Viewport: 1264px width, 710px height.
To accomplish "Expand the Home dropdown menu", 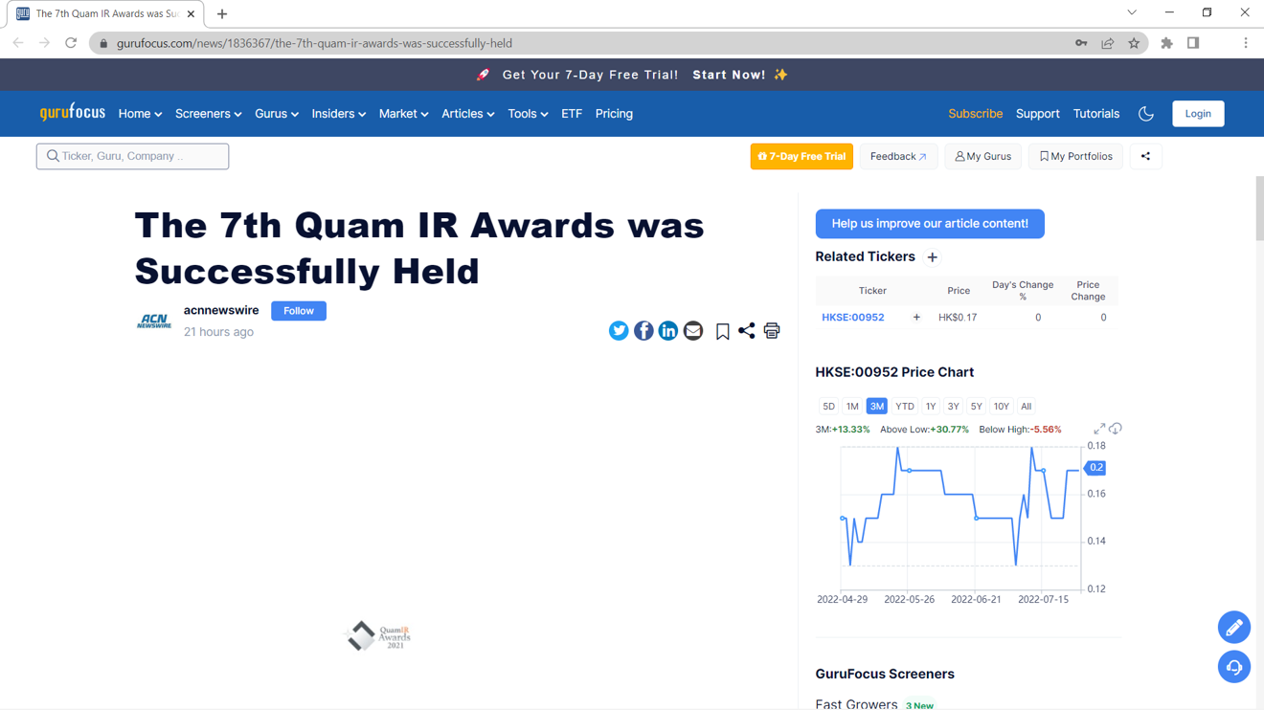I will click(140, 114).
